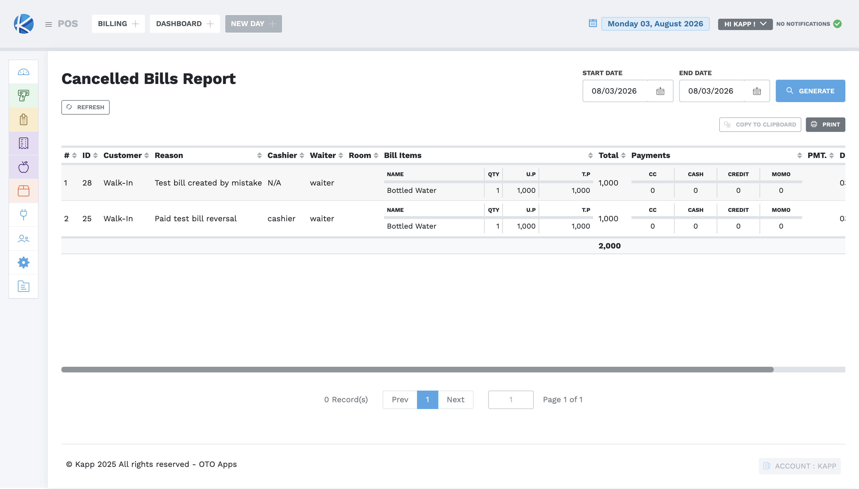
Task: Open the BILLING tab
Action: pyautogui.click(x=118, y=24)
